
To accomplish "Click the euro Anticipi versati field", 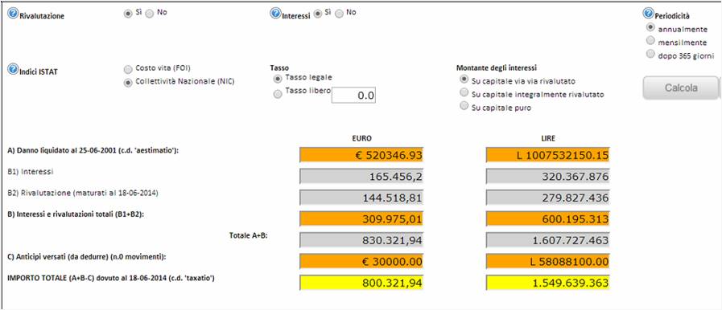I will point(361,261).
